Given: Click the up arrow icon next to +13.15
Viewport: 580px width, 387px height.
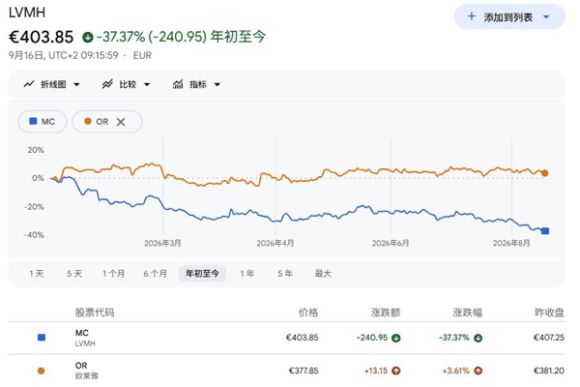Looking at the screenshot, I should pyautogui.click(x=396, y=371).
